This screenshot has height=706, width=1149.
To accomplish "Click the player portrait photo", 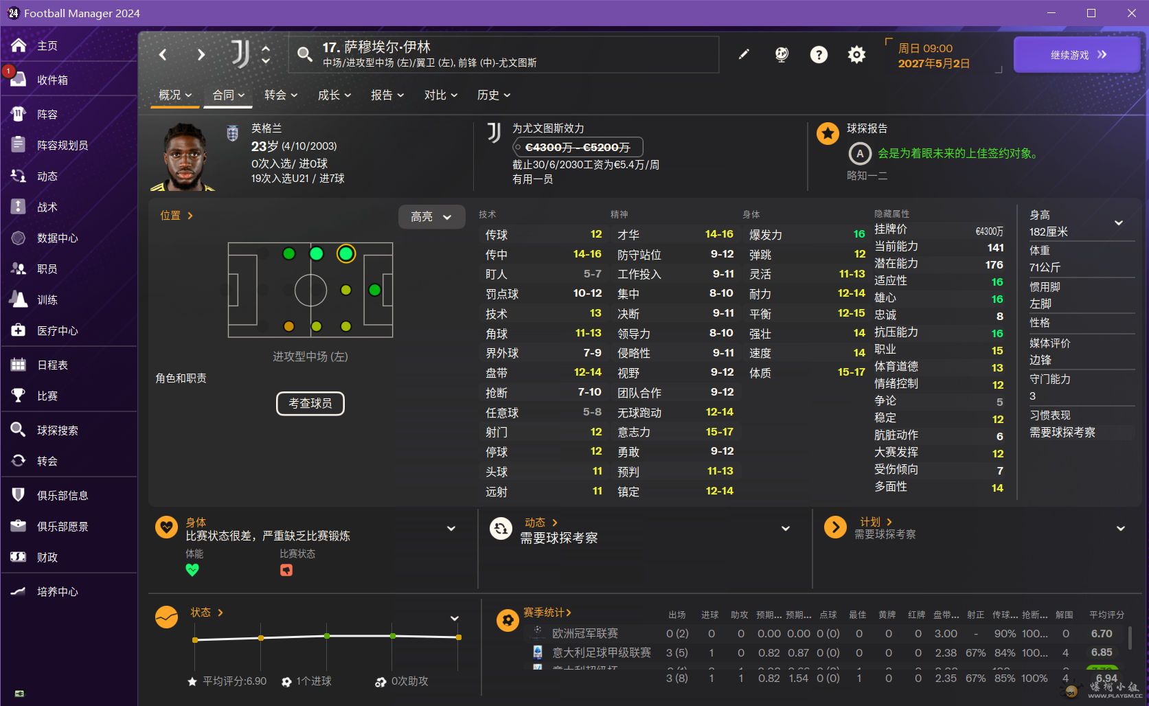I will (183, 157).
